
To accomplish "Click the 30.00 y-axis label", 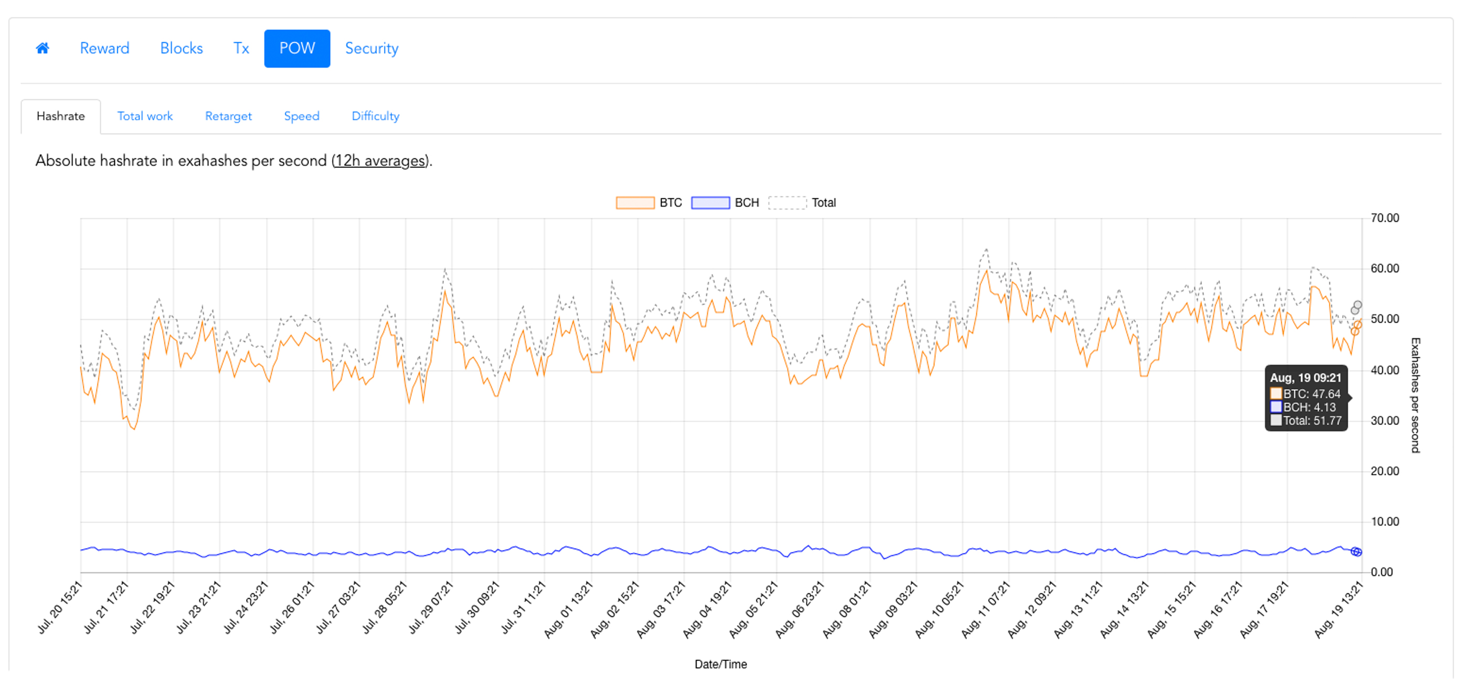I will pos(1385,421).
